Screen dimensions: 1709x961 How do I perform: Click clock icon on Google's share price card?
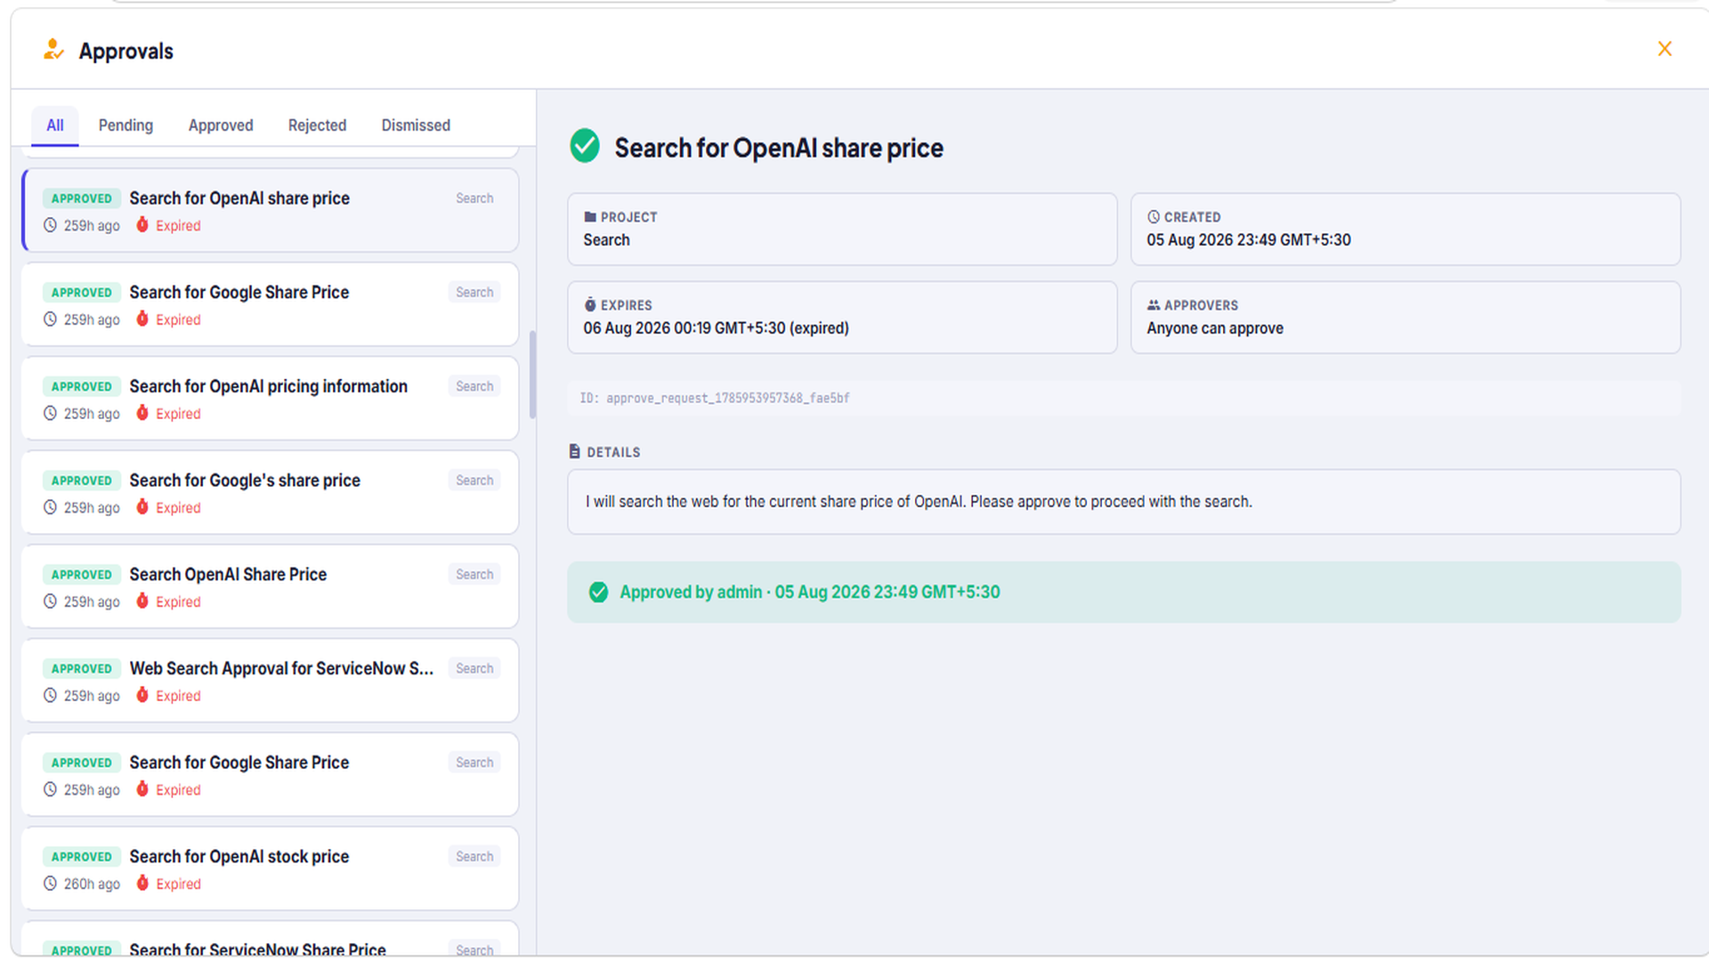[x=51, y=507]
